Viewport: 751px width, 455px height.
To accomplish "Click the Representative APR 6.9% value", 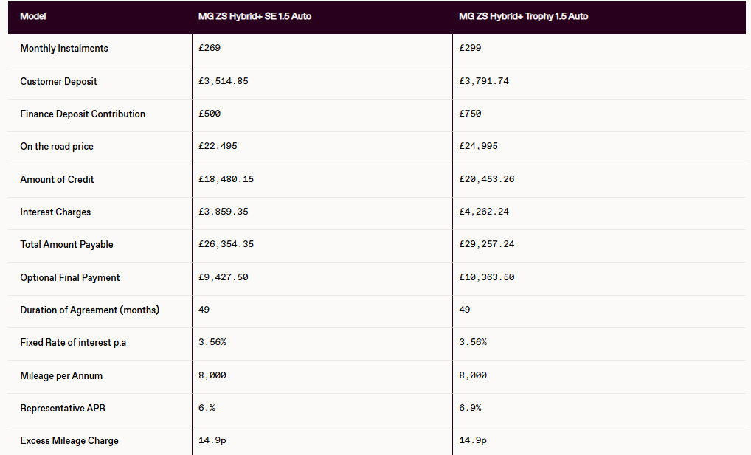I will [x=470, y=408].
